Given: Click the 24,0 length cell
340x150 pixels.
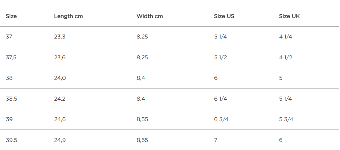Looking at the screenshot, I should 60,78.
